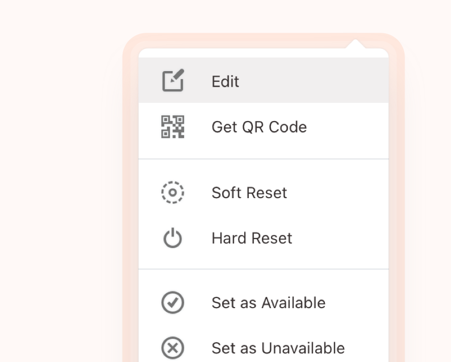The height and width of the screenshot is (362, 451).
Task: Click the X circle Unavailable icon
Action: 173,348
